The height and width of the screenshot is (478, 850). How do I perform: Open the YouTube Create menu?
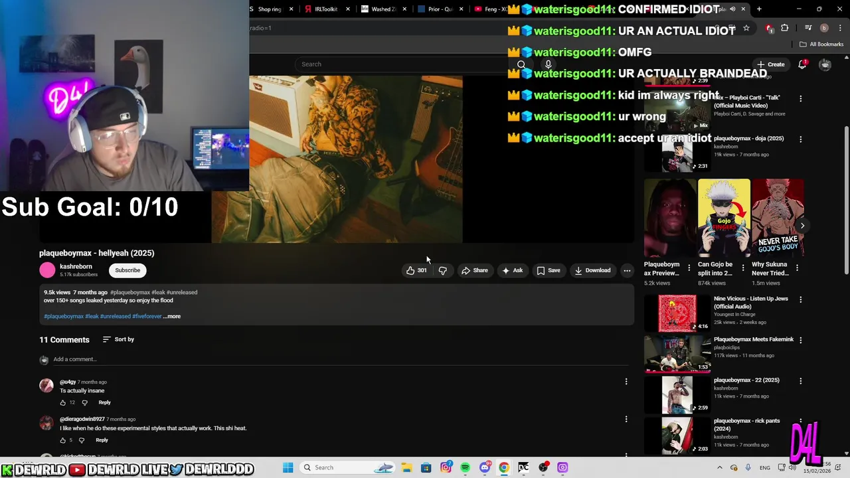click(x=770, y=64)
